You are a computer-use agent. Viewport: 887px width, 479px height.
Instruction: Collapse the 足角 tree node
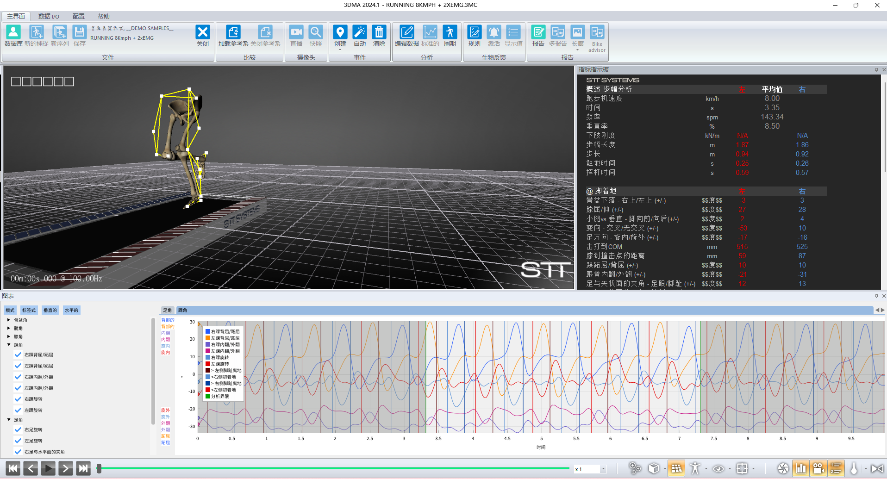[9, 420]
